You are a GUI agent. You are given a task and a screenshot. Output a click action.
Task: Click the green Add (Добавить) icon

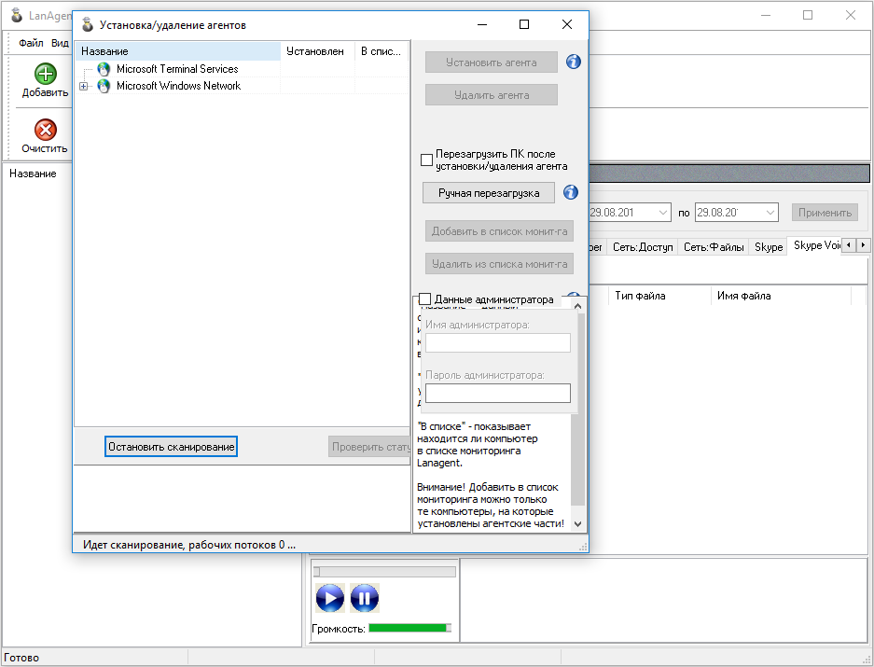45,75
